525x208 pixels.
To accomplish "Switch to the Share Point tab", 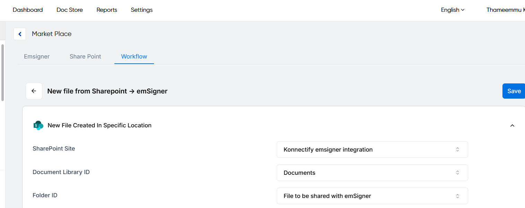I will (85, 56).
